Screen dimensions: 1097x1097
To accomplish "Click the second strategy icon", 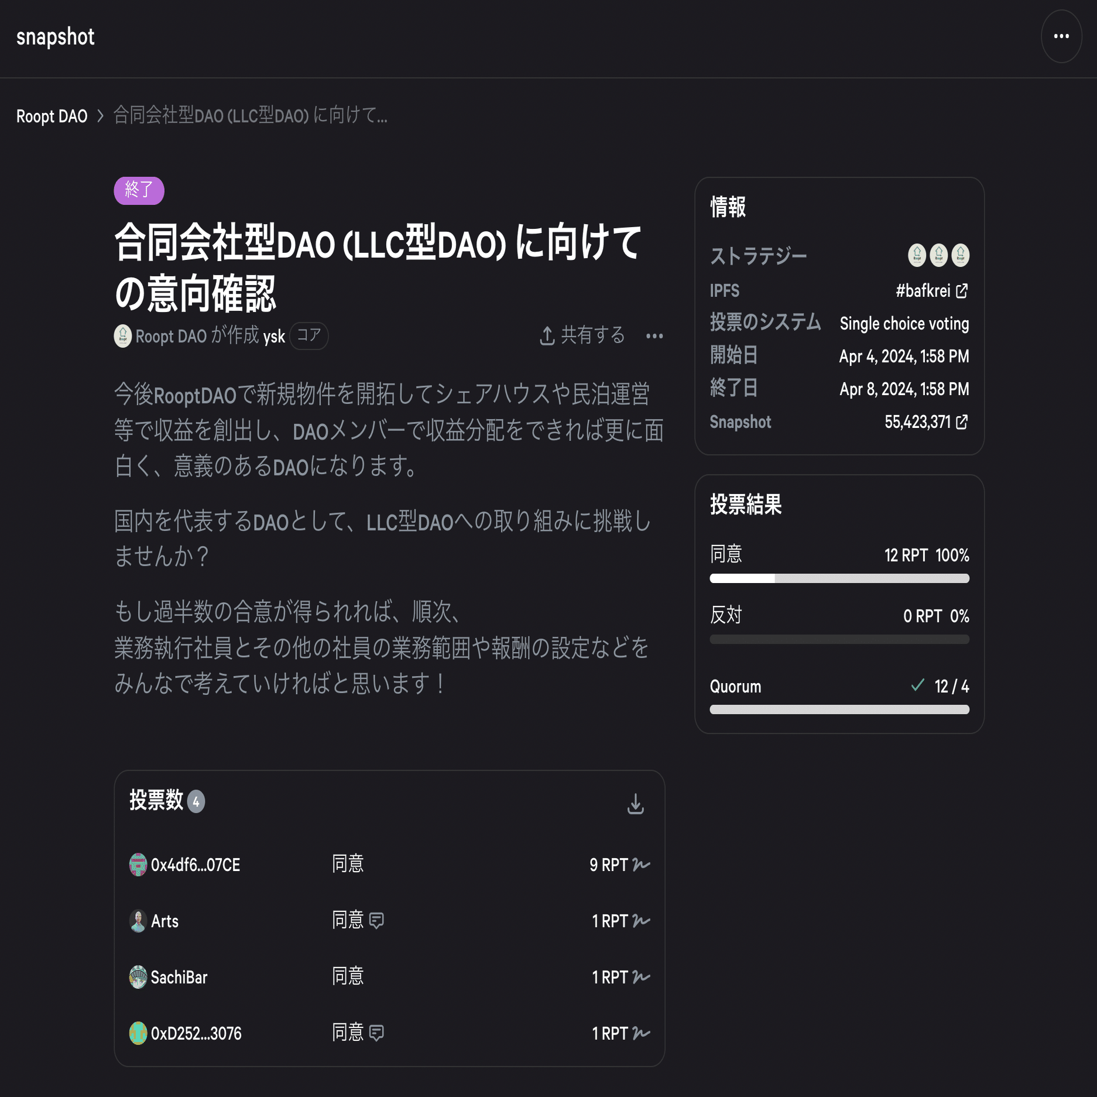I will click(938, 255).
